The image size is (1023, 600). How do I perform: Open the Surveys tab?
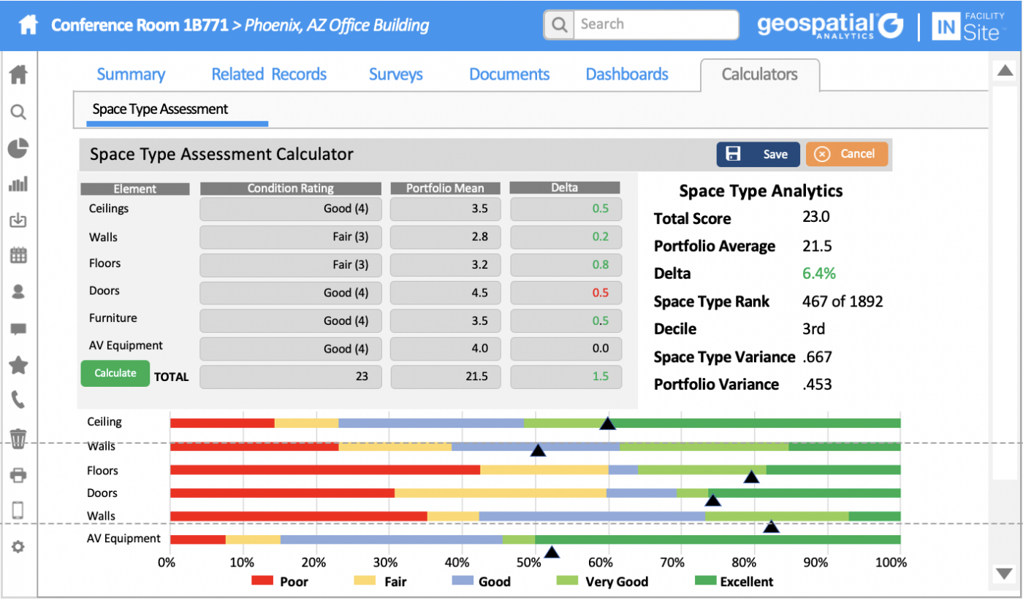click(396, 74)
